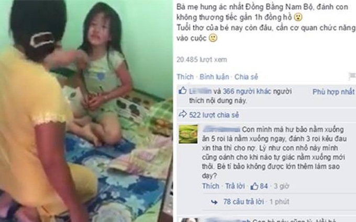Screen dimensions: 356x222
Task: Click the Thích link under the post
Action: [185, 77]
